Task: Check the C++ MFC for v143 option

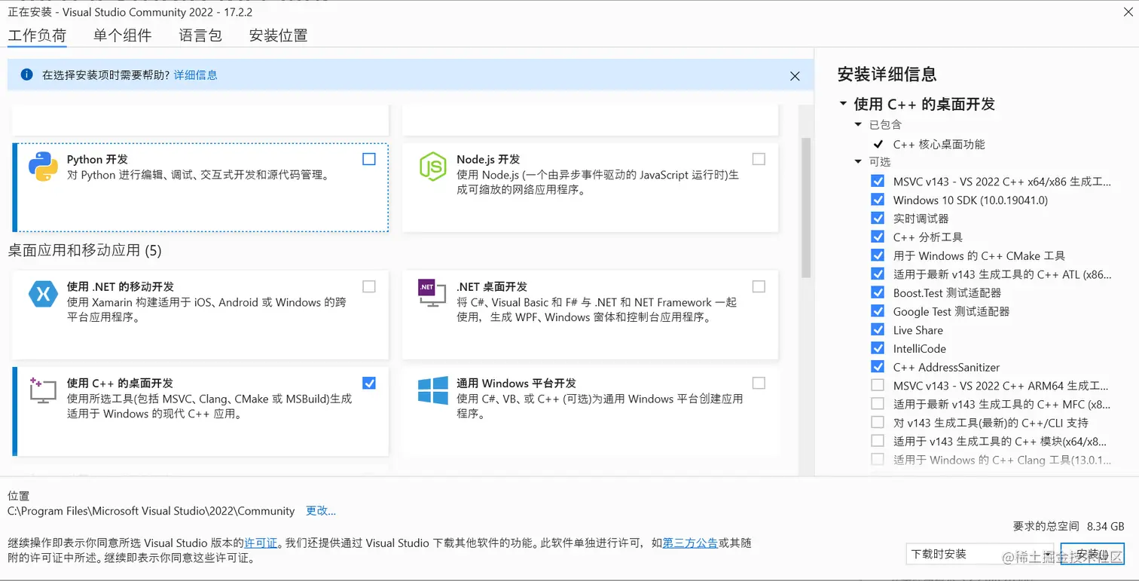Action: 878,404
